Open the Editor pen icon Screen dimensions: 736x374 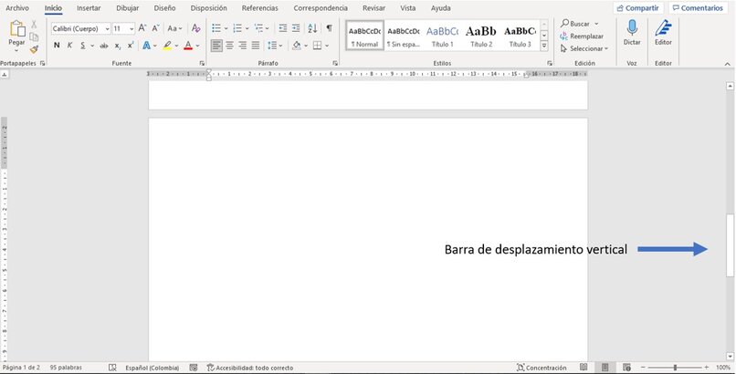(x=663, y=27)
